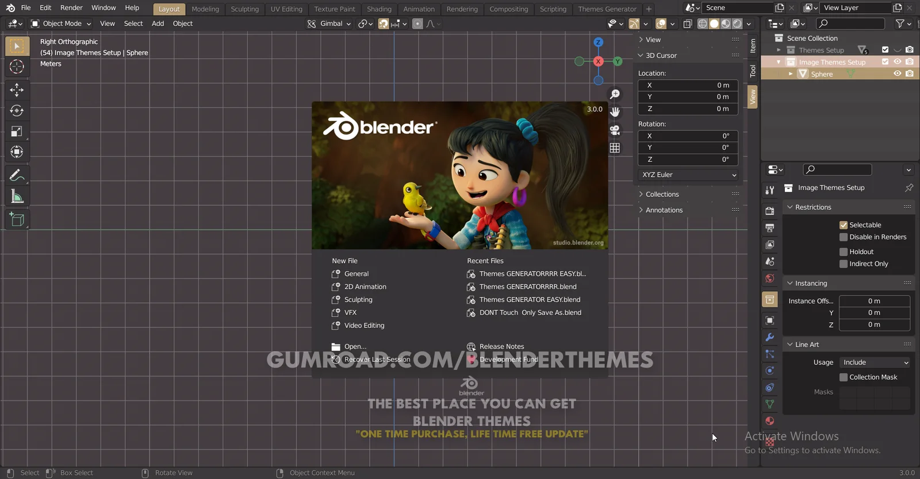Toggle snapping magnet in header
The width and height of the screenshot is (920, 479).
click(x=384, y=24)
